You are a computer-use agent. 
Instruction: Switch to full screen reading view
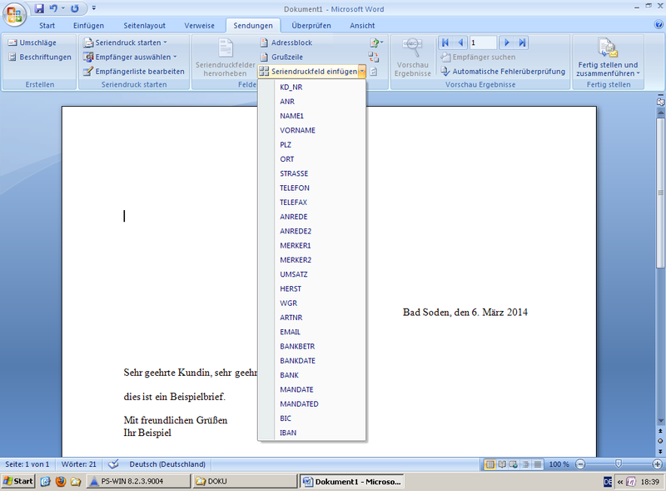coord(502,464)
